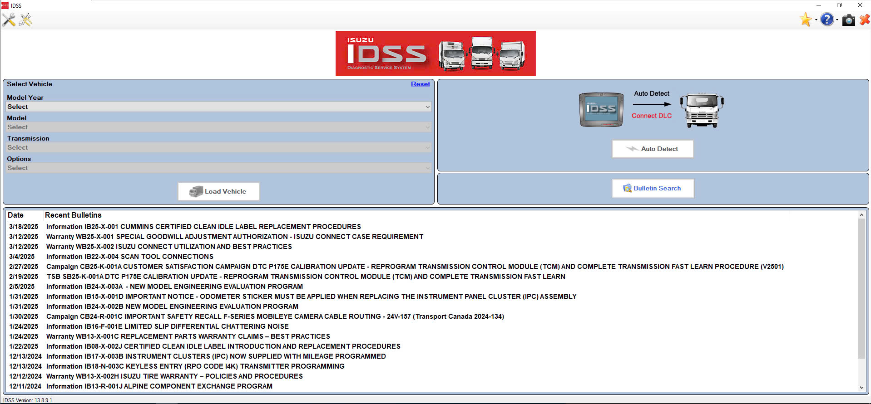
Task: Take a screenshot with the camera icon
Action: (x=848, y=20)
